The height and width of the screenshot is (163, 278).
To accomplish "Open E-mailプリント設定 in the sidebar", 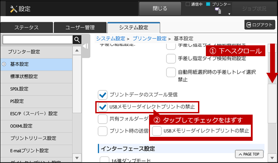I will (36, 151).
